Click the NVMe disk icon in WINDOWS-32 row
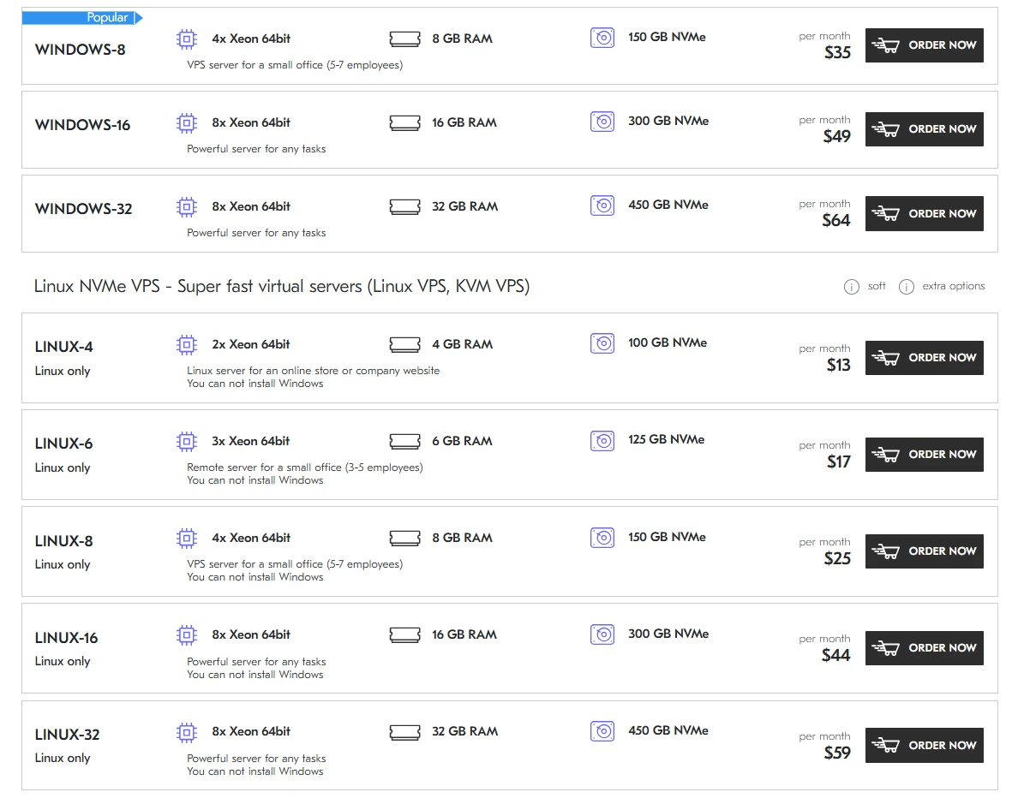 [x=602, y=205]
